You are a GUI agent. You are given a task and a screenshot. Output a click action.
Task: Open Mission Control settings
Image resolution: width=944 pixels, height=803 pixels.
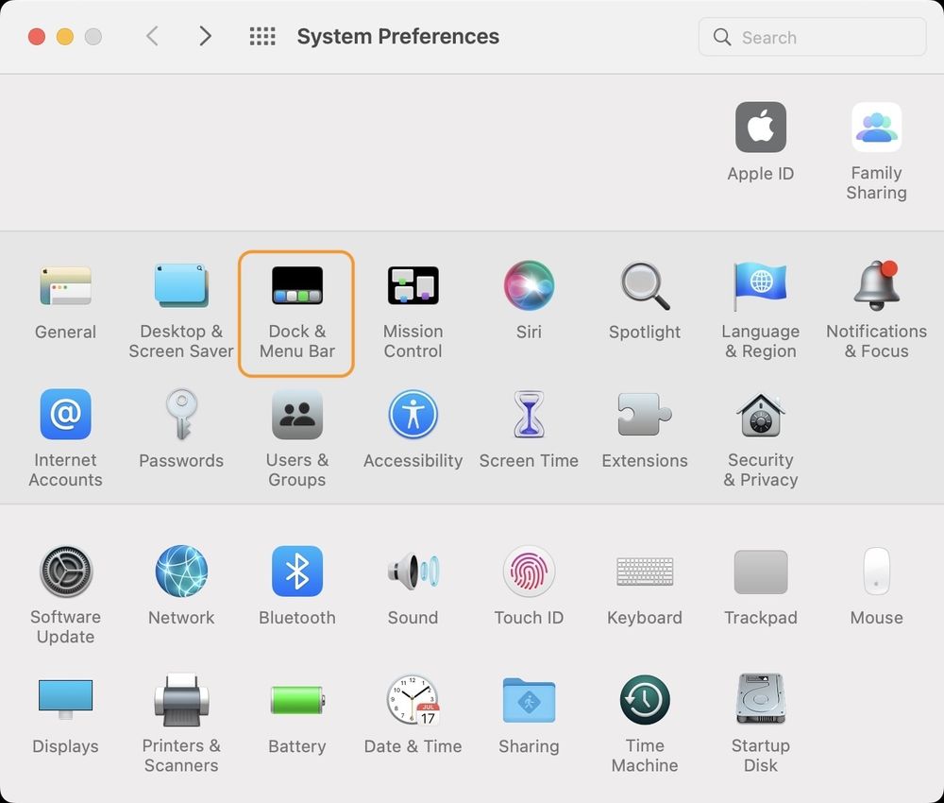click(x=413, y=285)
